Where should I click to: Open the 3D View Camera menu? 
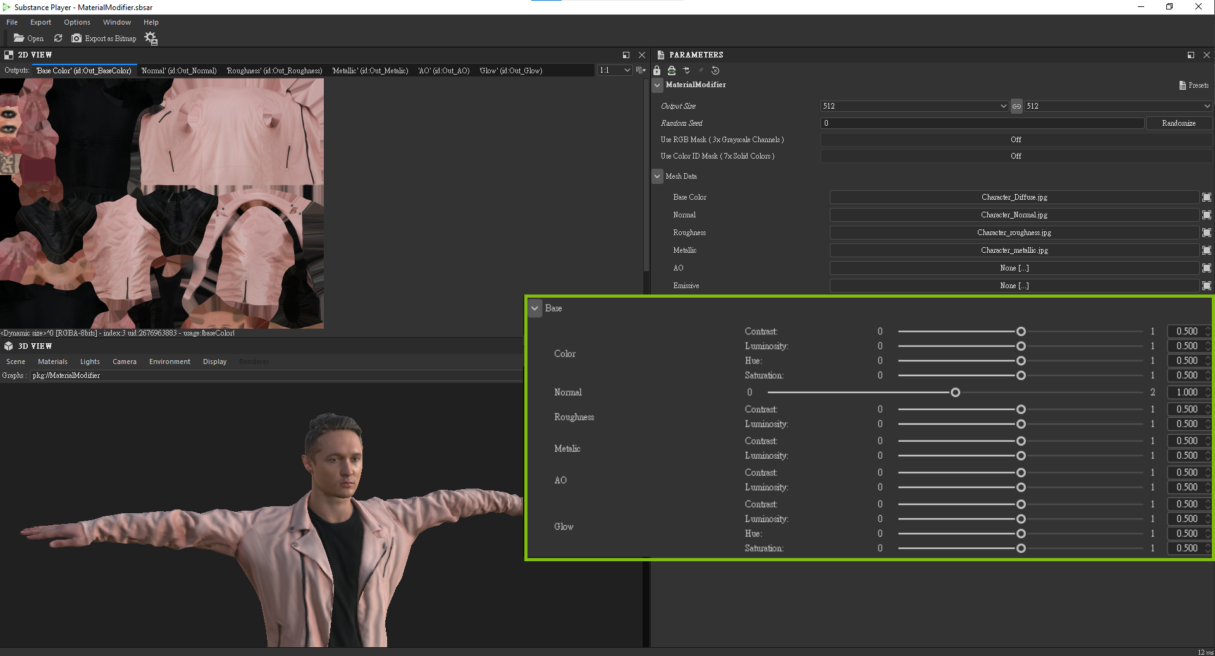[x=125, y=361]
